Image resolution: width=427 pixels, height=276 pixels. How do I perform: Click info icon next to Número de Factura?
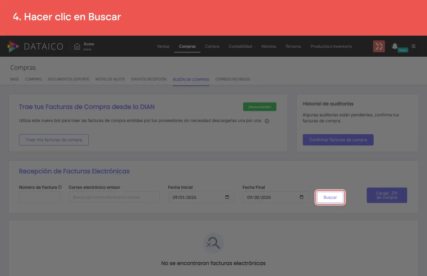[x=60, y=187]
